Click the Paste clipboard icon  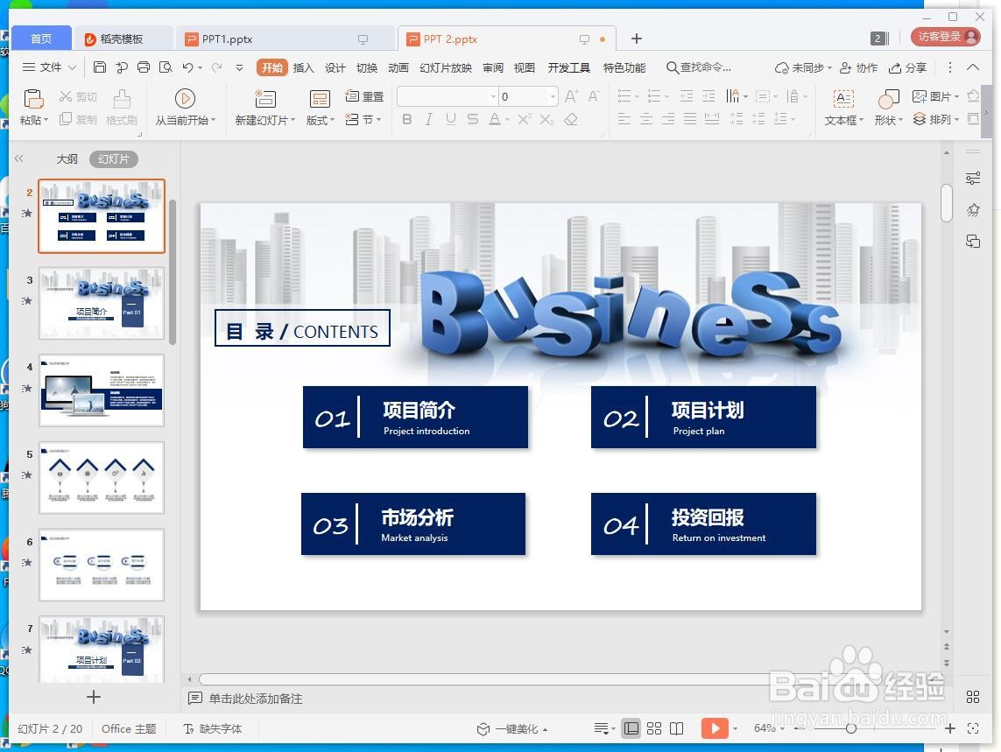pyautogui.click(x=33, y=100)
